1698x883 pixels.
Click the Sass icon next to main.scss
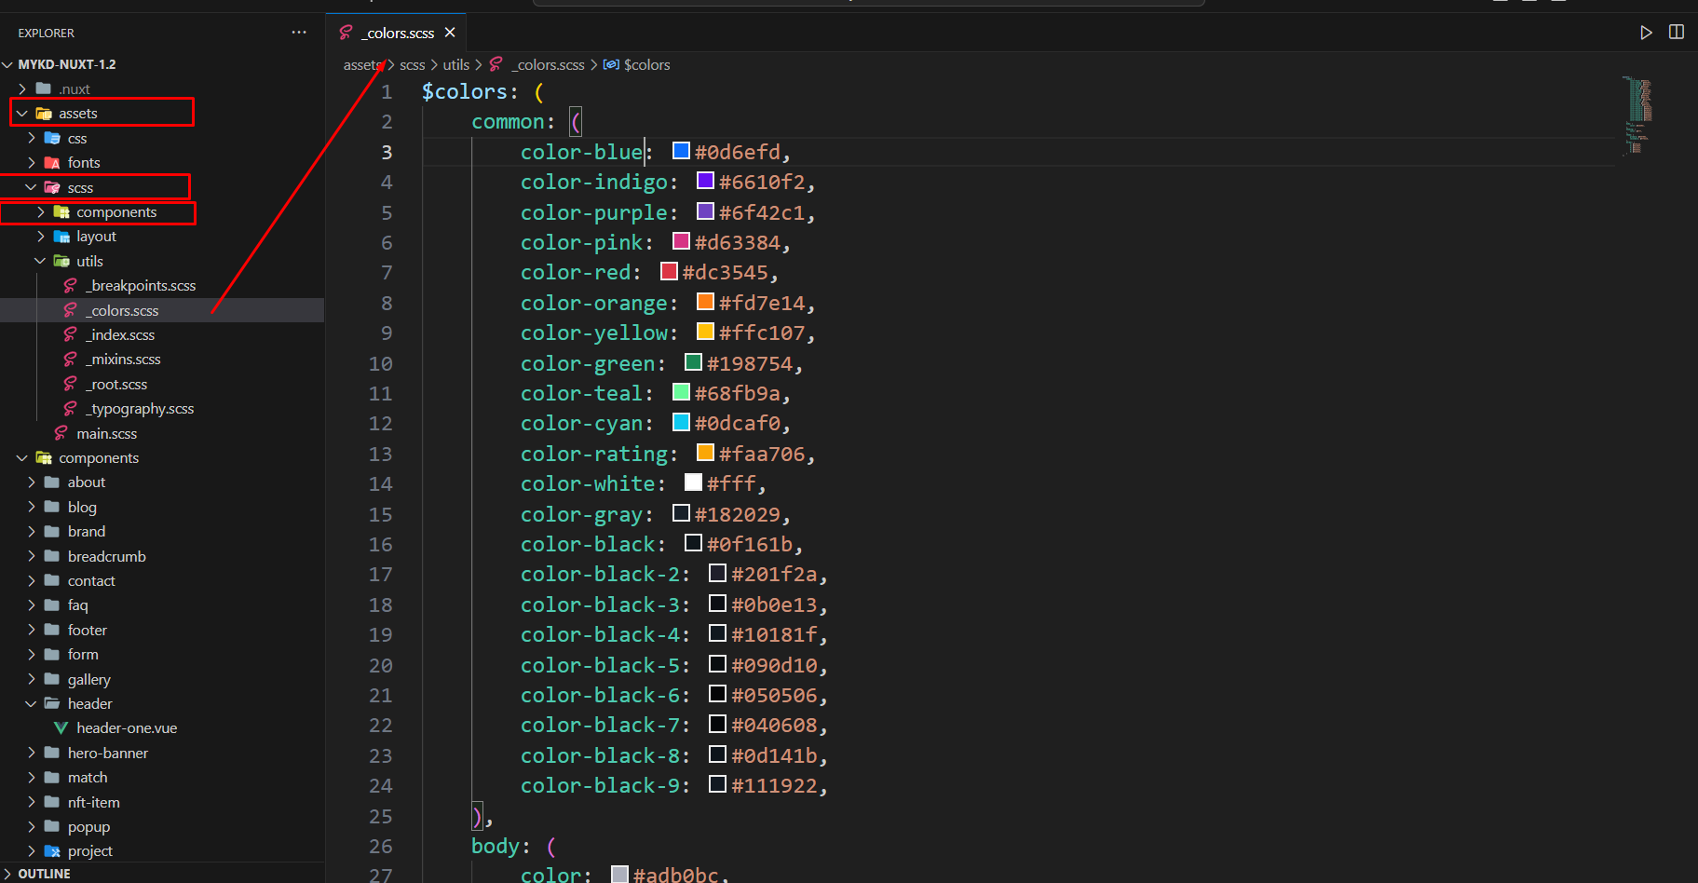click(x=61, y=433)
